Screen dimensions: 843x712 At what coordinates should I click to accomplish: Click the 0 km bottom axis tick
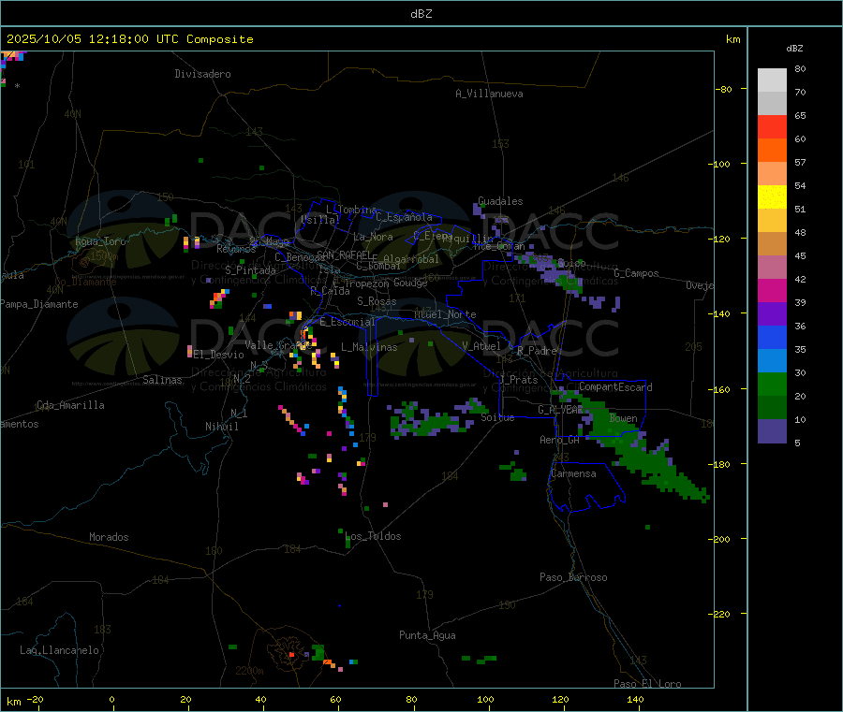pyautogui.click(x=111, y=699)
